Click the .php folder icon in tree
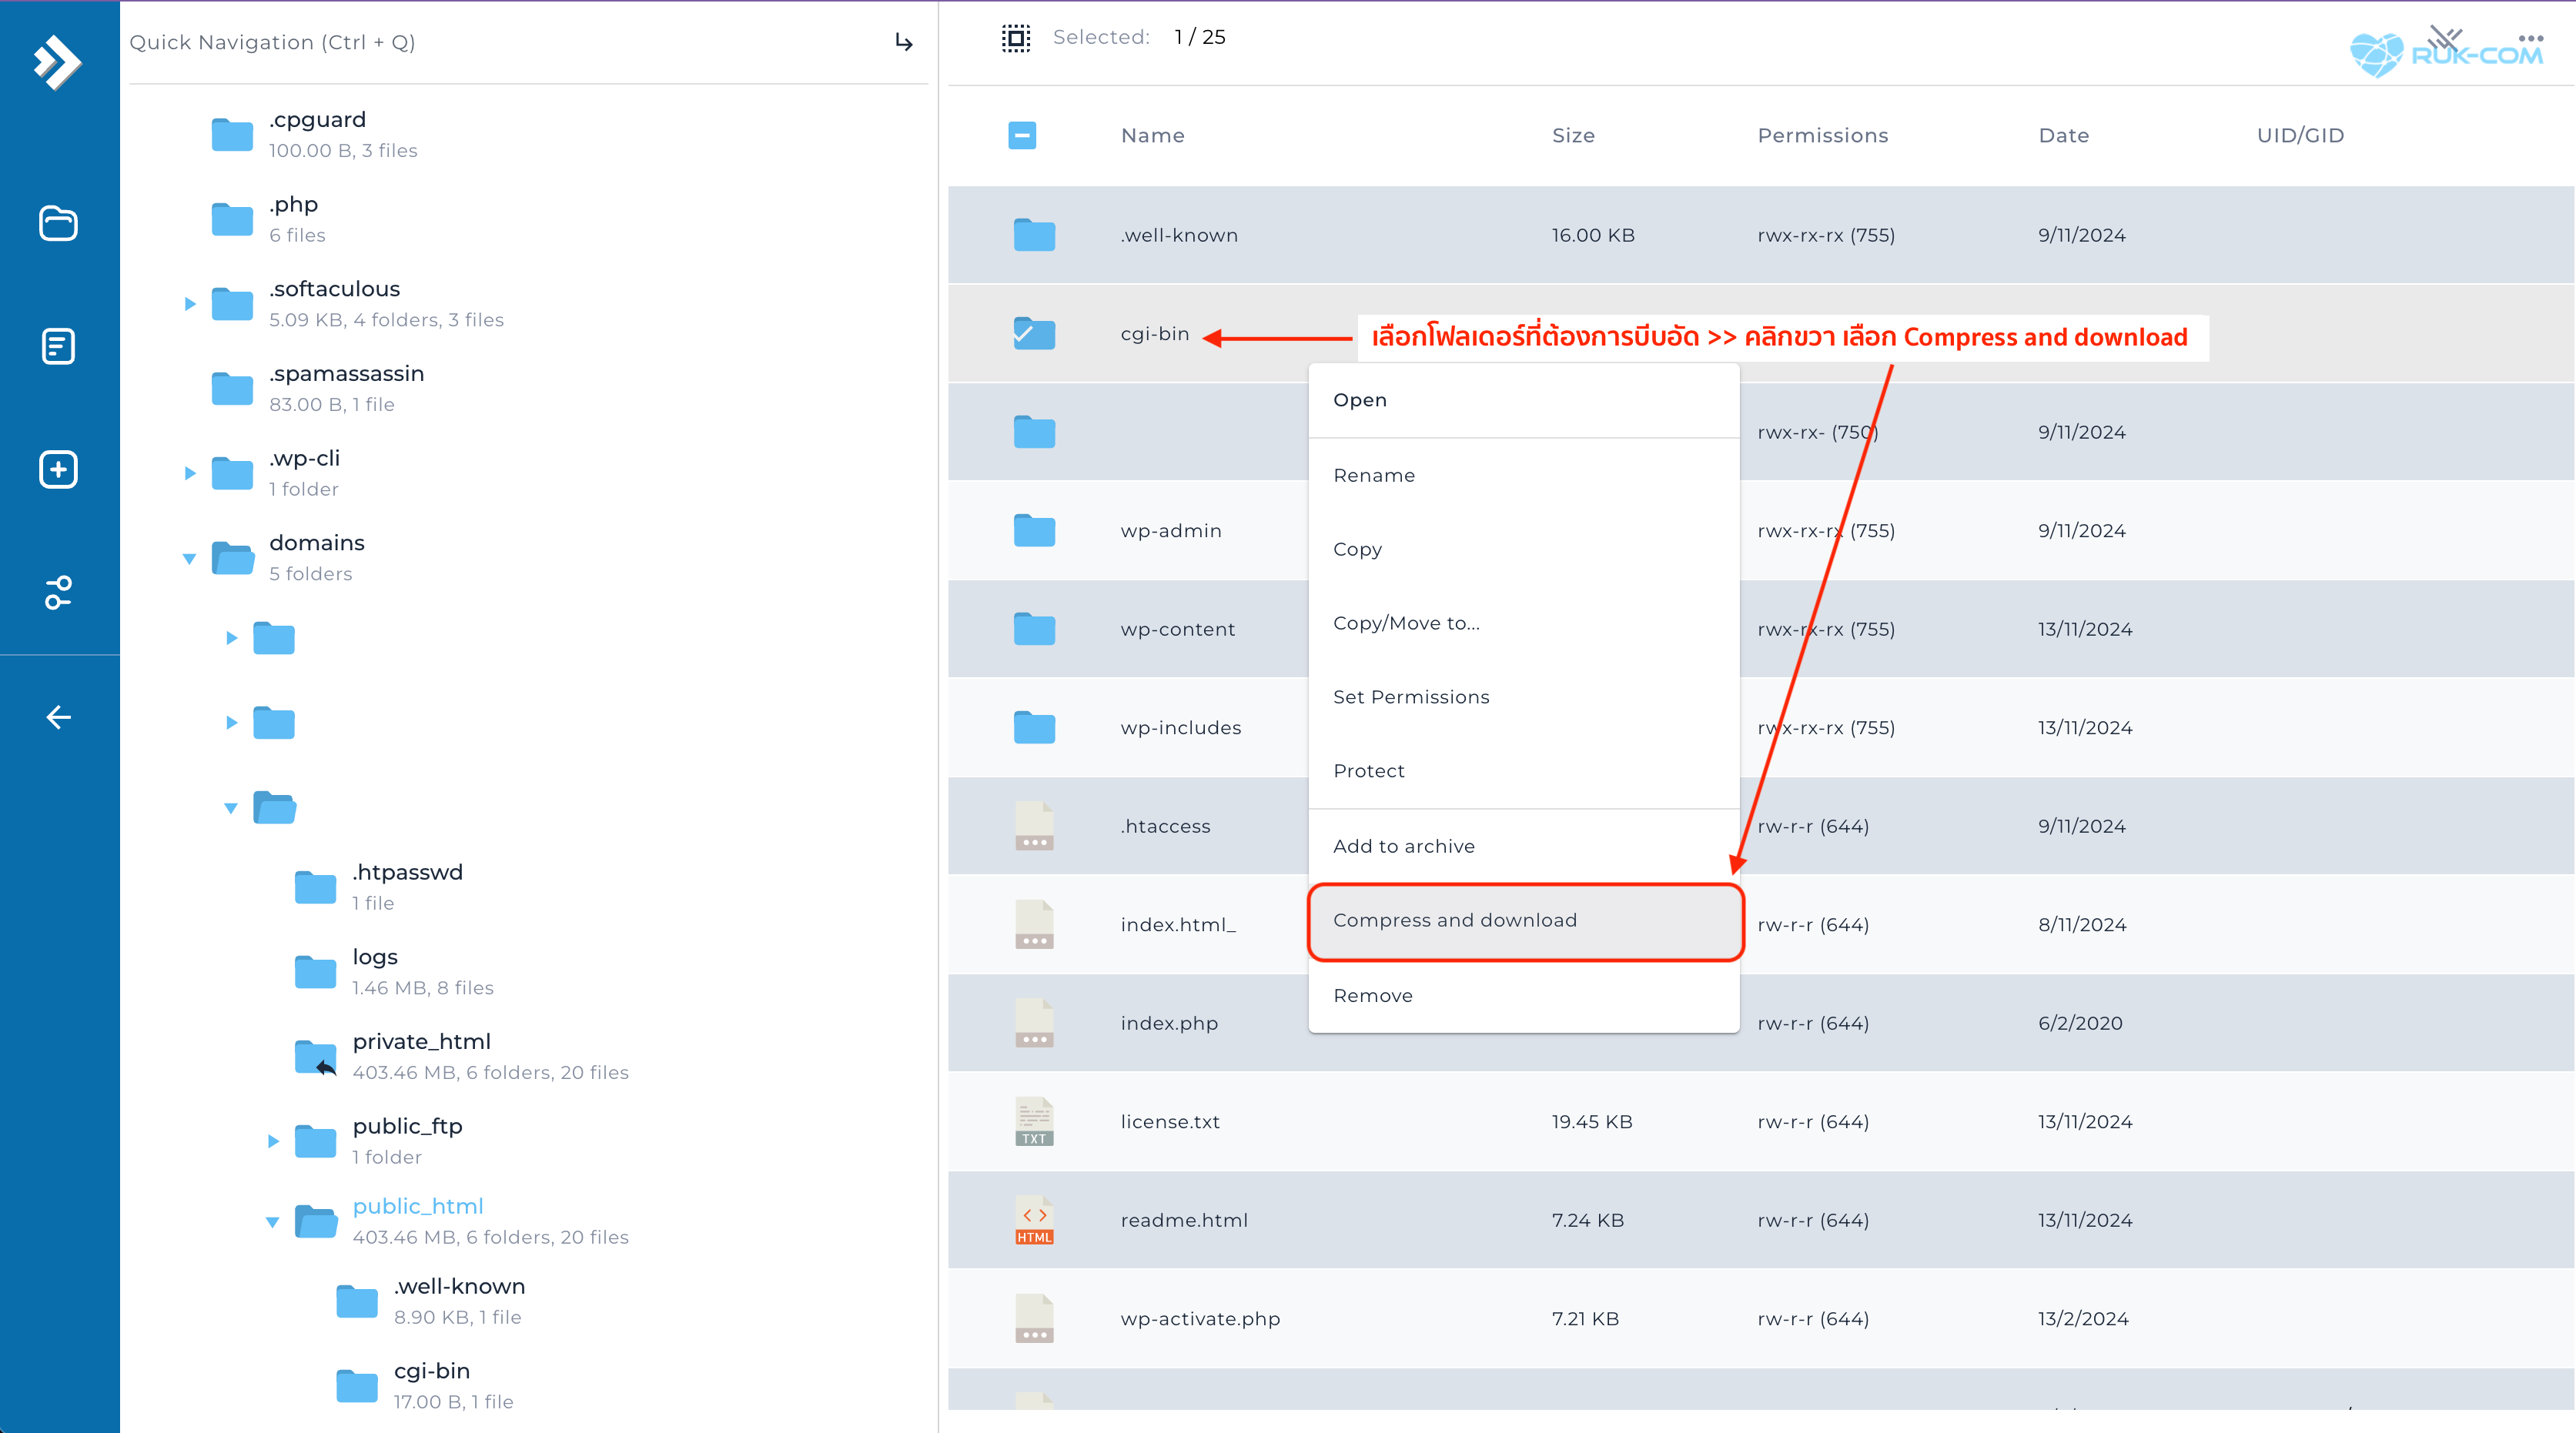Image resolution: width=2576 pixels, height=1433 pixels. pyautogui.click(x=232, y=219)
